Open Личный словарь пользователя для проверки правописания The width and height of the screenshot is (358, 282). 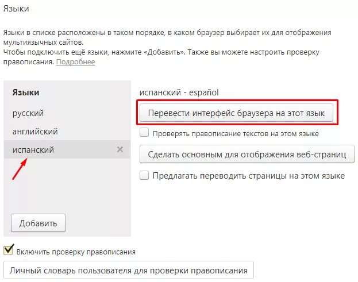coord(129,270)
